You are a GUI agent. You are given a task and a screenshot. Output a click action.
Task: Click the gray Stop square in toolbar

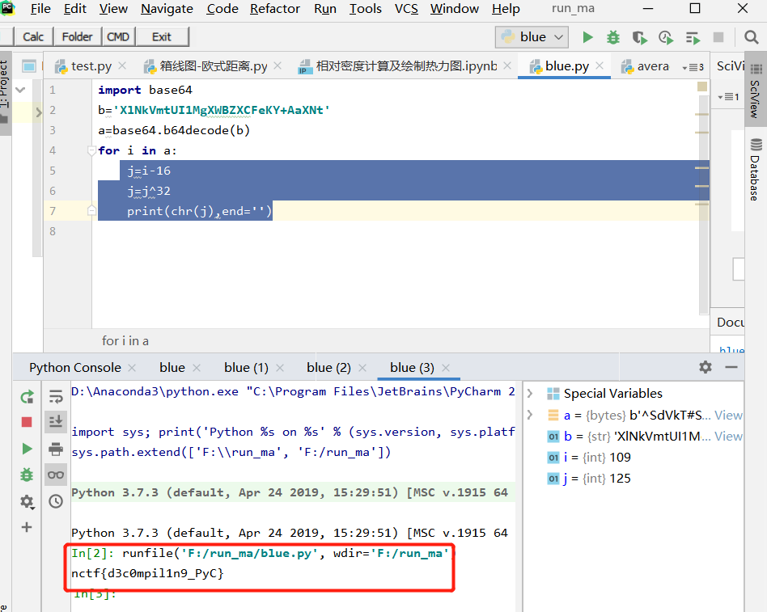(718, 37)
